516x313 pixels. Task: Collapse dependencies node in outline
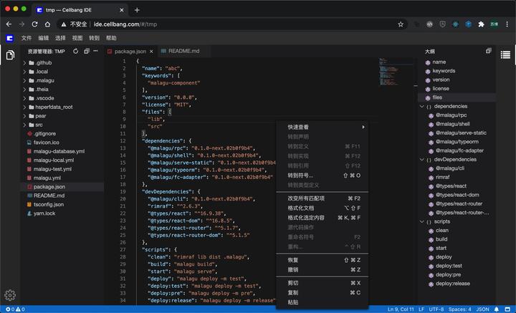(x=422, y=106)
